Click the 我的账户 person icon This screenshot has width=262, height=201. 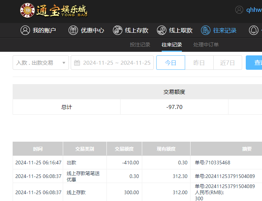(25, 30)
